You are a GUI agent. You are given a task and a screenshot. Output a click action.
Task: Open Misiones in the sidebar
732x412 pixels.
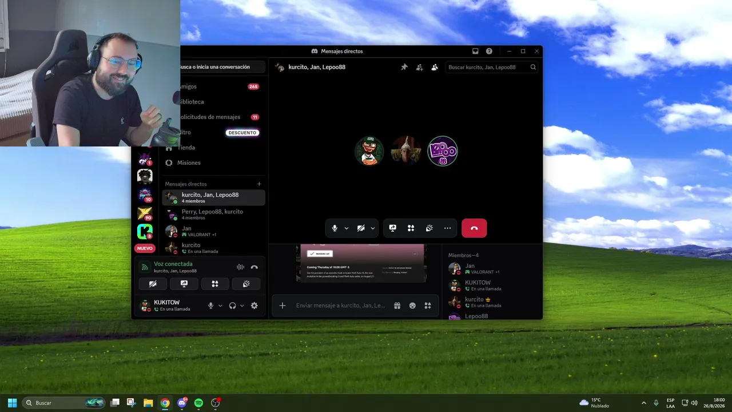pos(214,163)
